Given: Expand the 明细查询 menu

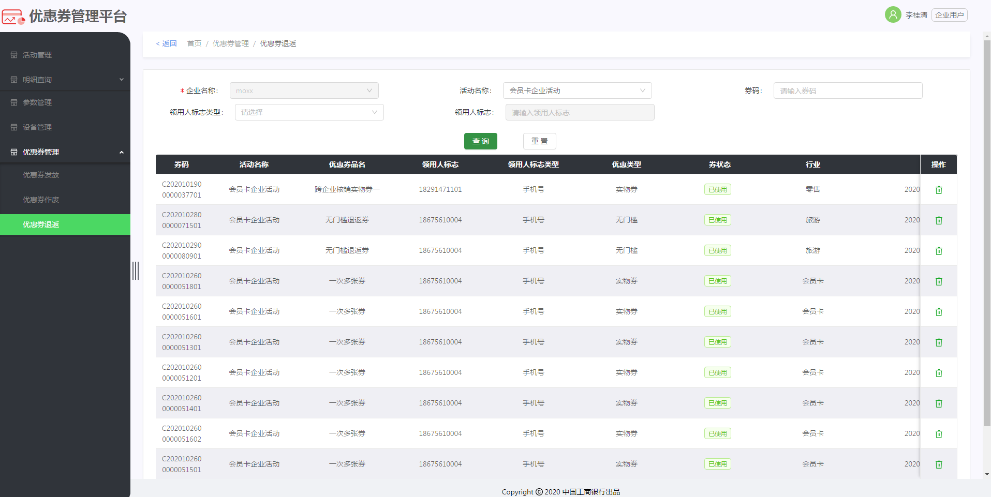Looking at the screenshot, I should coord(65,80).
